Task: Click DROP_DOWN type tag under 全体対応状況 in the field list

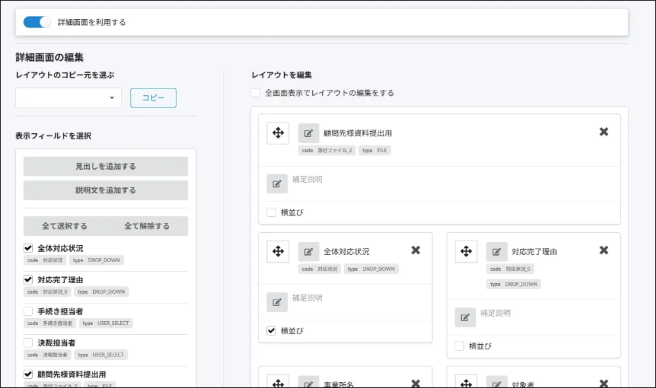Action: tap(96, 260)
